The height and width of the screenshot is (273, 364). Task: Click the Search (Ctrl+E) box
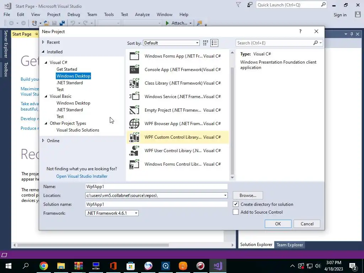pyautogui.click(x=275, y=43)
